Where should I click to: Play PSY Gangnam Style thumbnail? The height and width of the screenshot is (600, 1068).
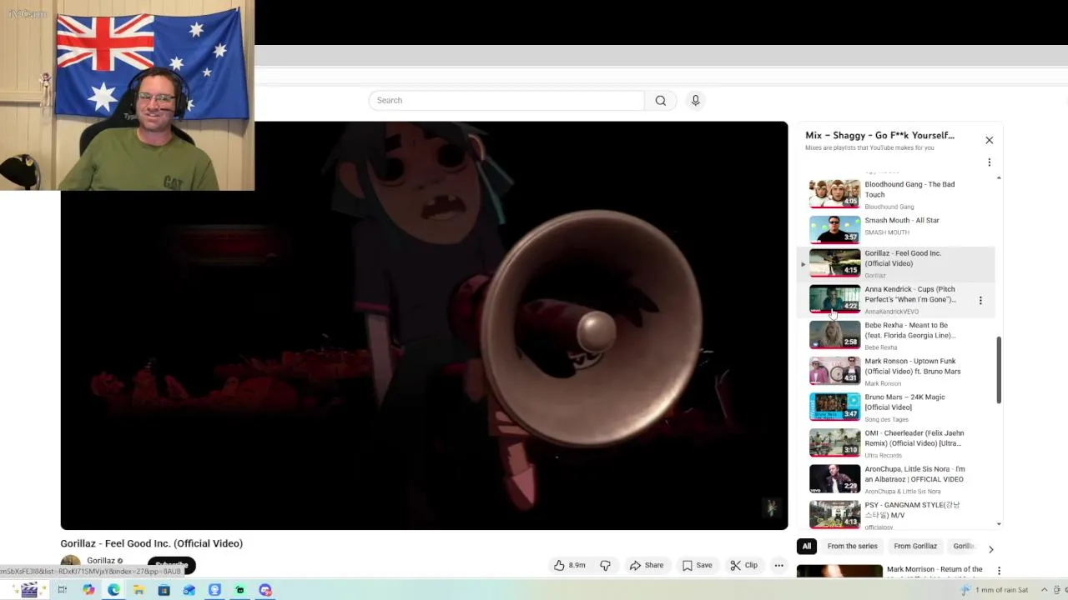tap(834, 514)
